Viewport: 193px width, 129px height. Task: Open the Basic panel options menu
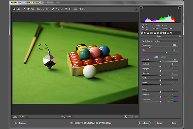180,36
